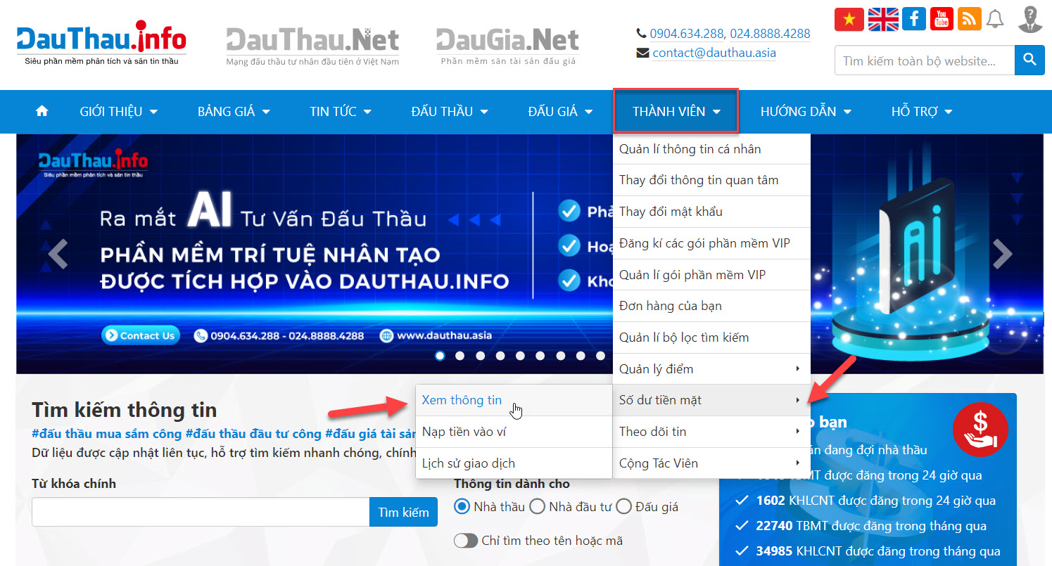This screenshot has width=1052, height=566.
Task: Click the red money hand icon
Action: tap(980, 429)
